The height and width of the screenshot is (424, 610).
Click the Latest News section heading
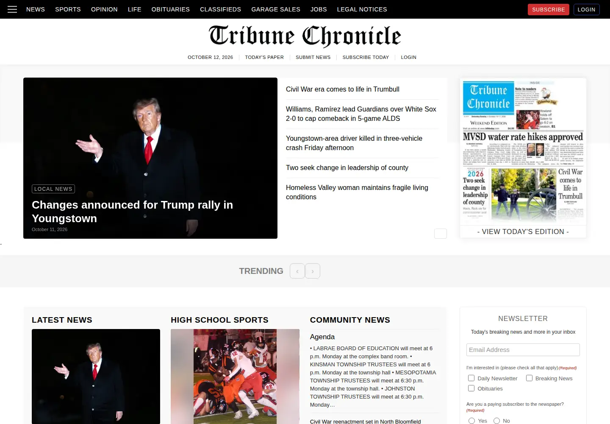pyautogui.click(x=62, y=320)
